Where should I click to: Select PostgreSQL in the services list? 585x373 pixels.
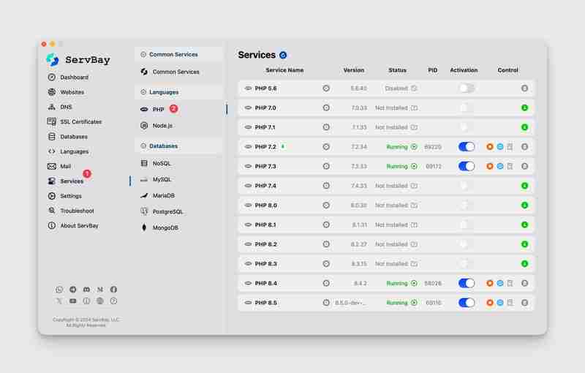tap(167, 211)
